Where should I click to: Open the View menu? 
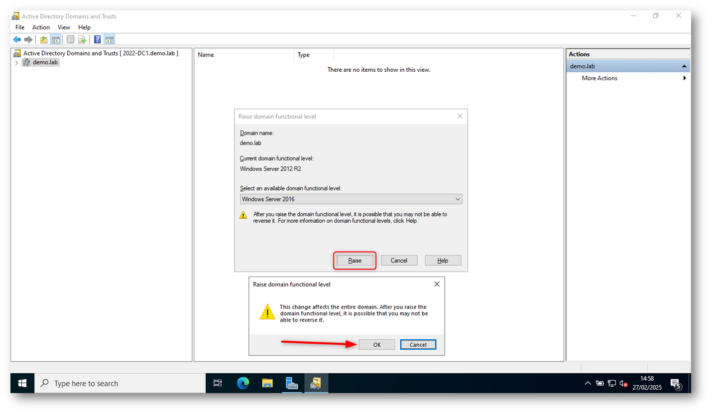click(x=64, y=27)
